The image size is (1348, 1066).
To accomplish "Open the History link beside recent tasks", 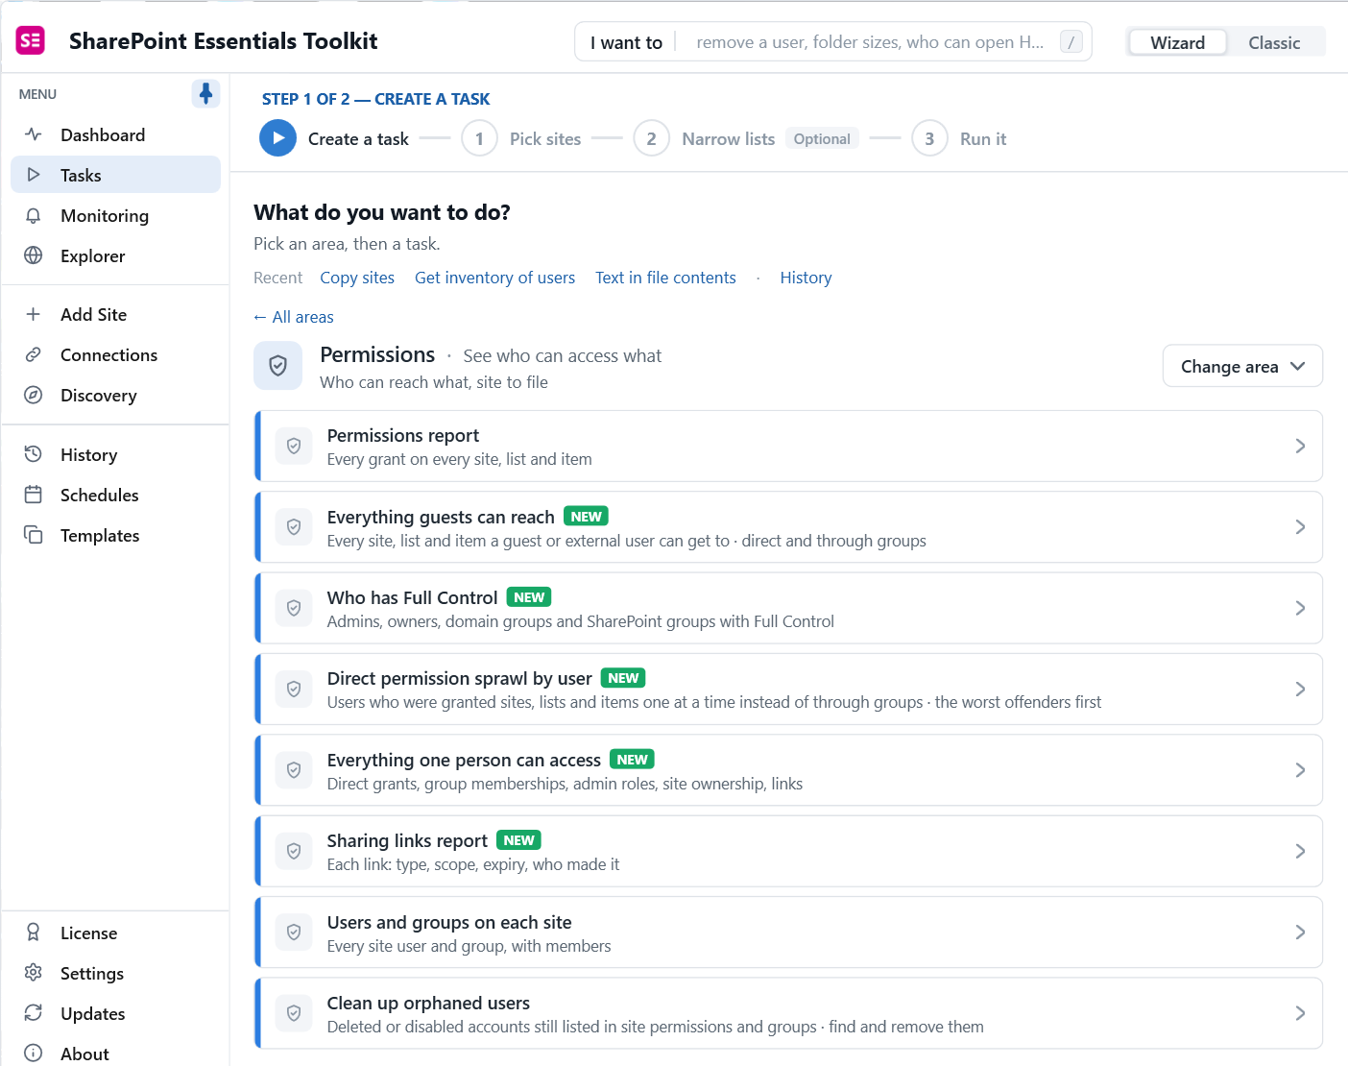I will (x=806, y=278).
